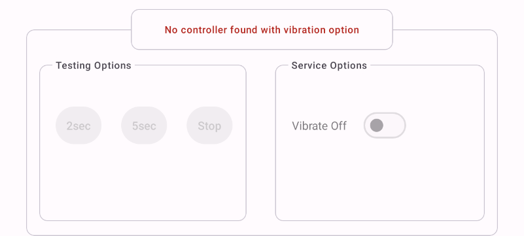524x236 pixels.
Task: Click the word Testing in panel header
Action: (73, 65)
